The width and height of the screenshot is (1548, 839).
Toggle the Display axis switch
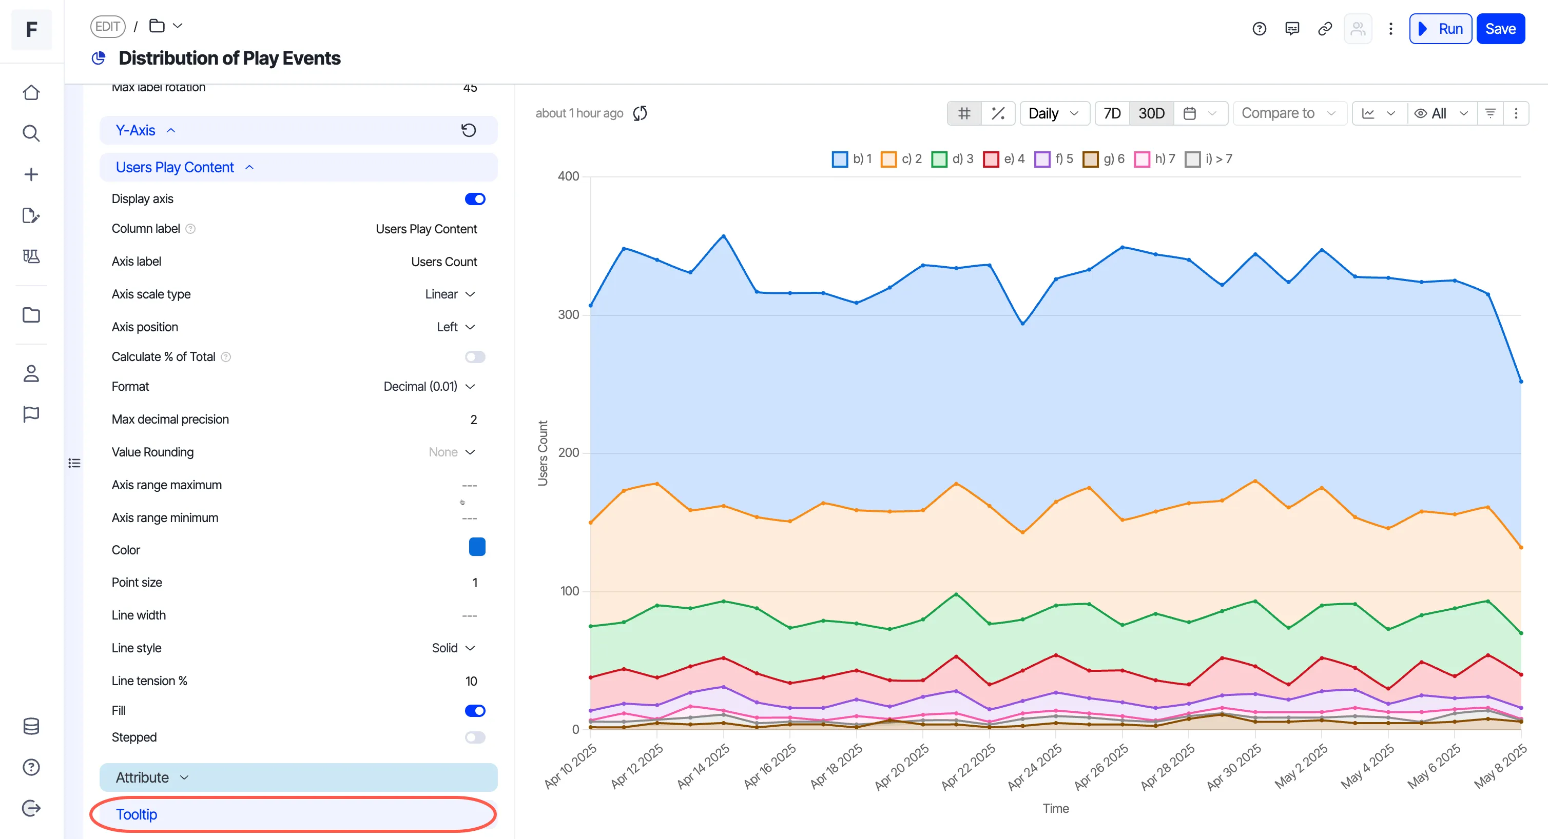tap(475, 199)
